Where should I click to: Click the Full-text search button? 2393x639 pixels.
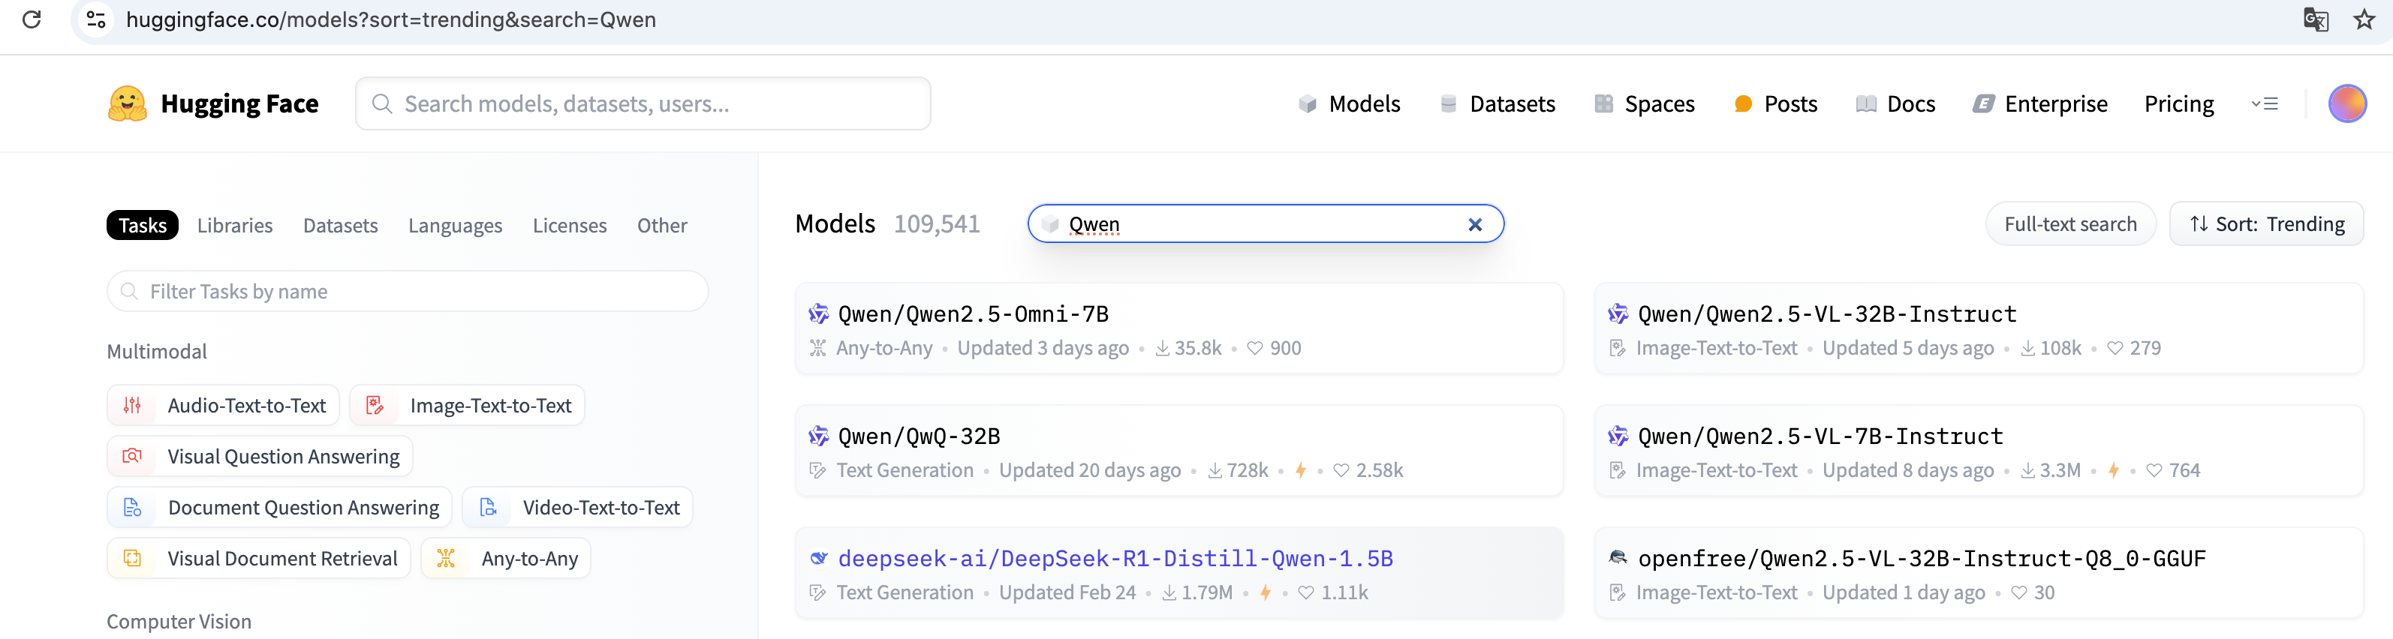click(2071, 223)
